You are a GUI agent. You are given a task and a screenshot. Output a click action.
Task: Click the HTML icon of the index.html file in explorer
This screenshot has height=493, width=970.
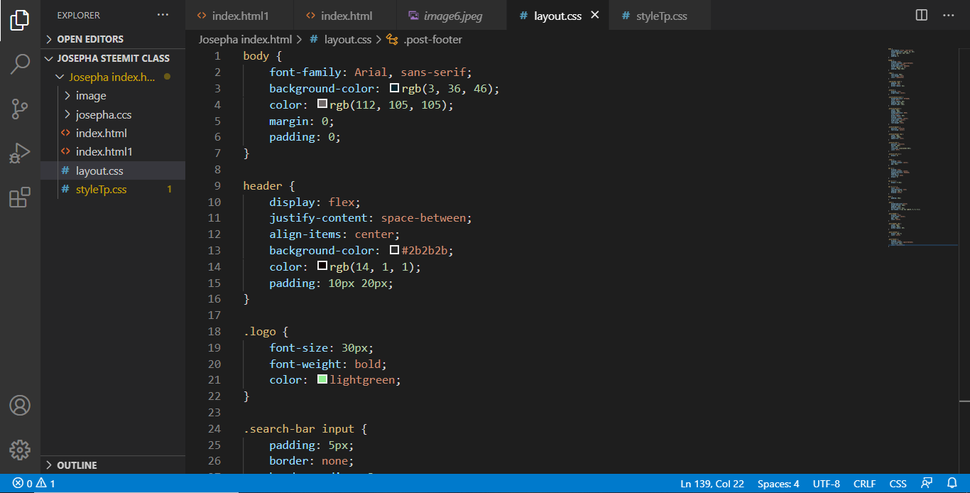[65, 133]
